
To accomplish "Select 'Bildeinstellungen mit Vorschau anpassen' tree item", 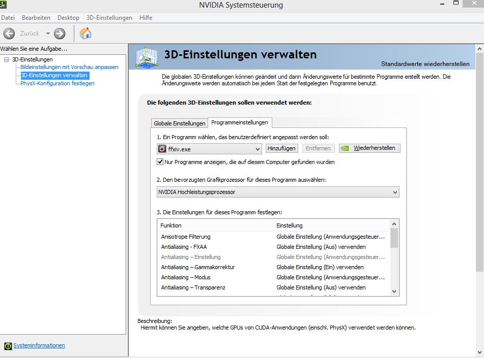I will click(x=69, y=67).
